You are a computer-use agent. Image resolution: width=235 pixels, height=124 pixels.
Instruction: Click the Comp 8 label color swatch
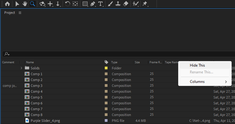coord(106,115)
